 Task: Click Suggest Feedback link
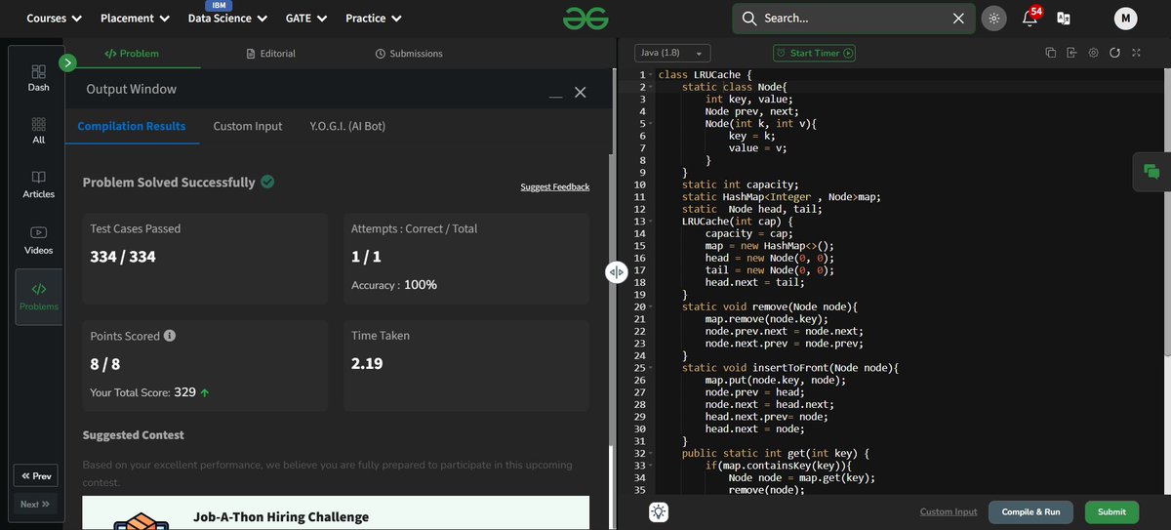click(x=555, y=186)
